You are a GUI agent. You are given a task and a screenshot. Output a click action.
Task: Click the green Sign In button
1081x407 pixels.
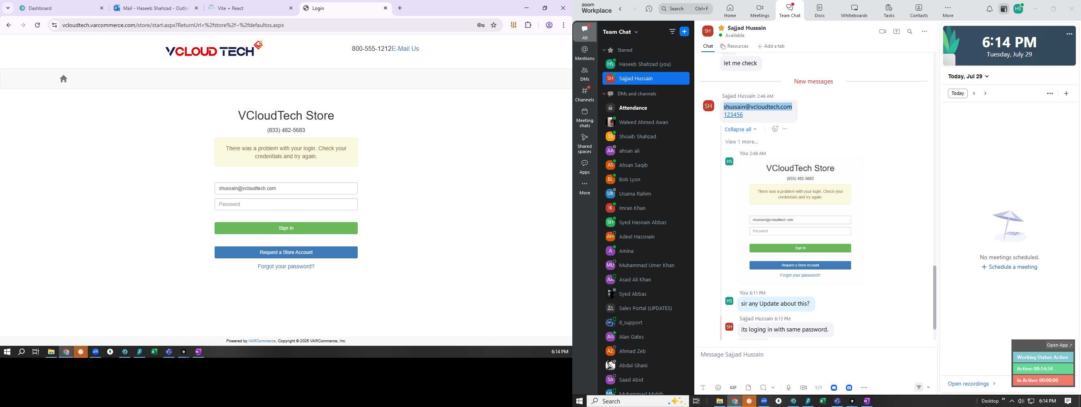[286, 228]
